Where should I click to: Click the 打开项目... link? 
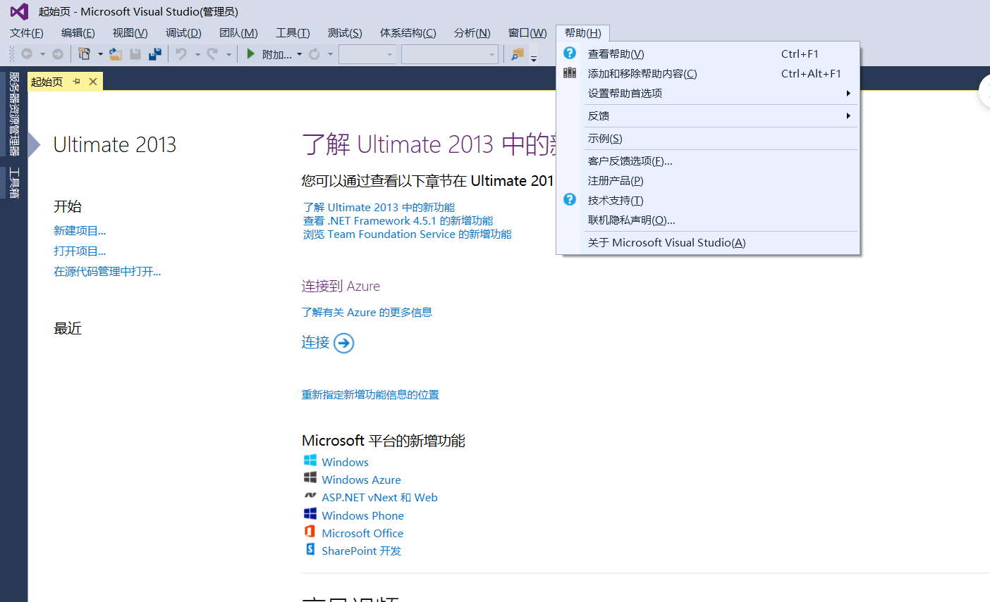point(80,251)
